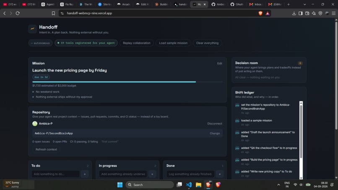Open the VPN shield icon in toolbar

click(x=320, y=13)
